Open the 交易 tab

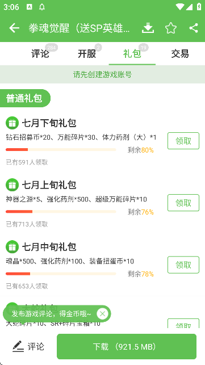click(x=180, y=54)
